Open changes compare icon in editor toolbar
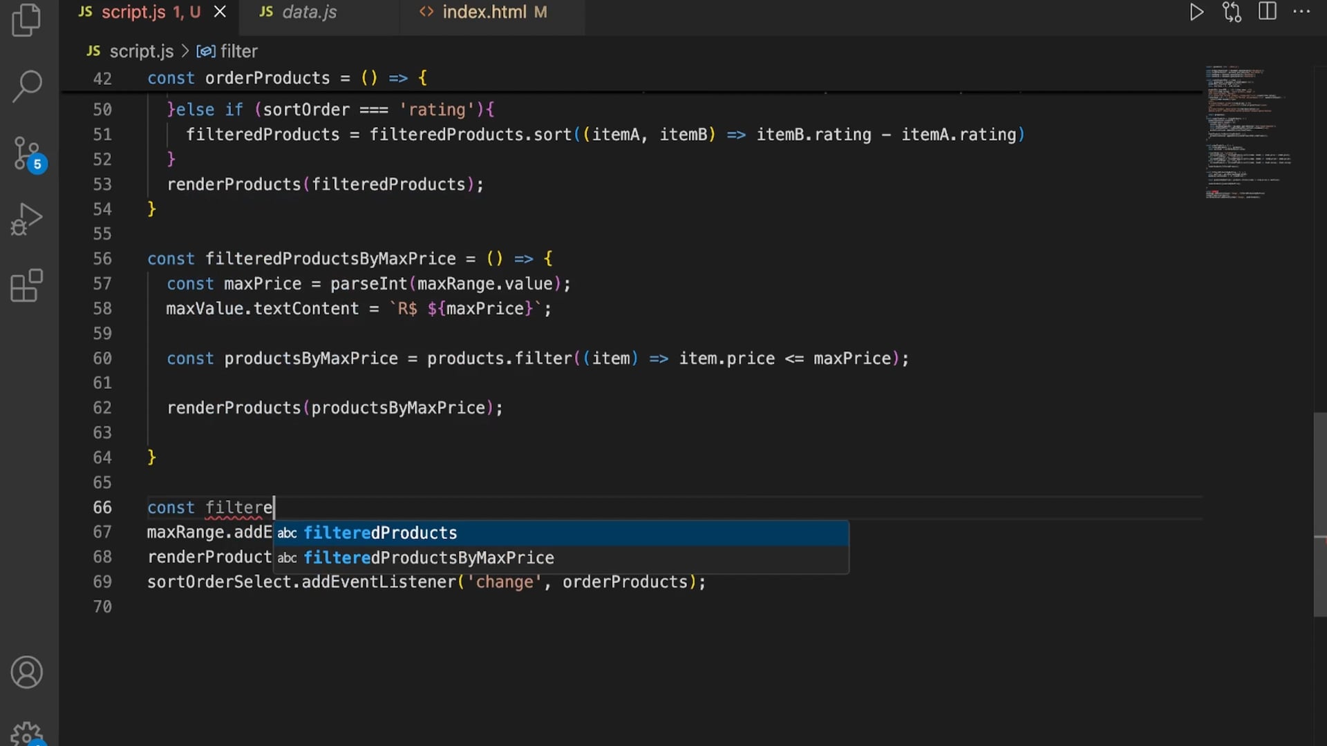This screenshot has width=1327, height=746. 1232,12
